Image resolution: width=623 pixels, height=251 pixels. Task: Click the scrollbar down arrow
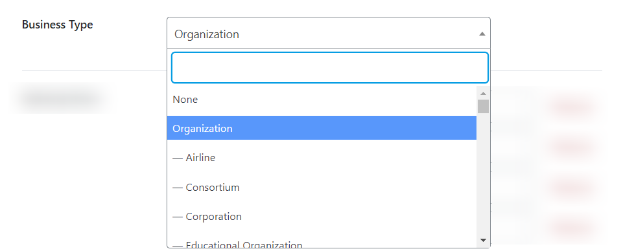[483, 240]
